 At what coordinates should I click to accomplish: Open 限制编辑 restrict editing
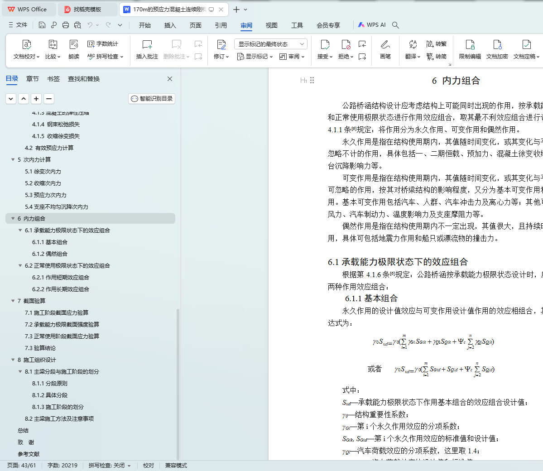[470, 49]
